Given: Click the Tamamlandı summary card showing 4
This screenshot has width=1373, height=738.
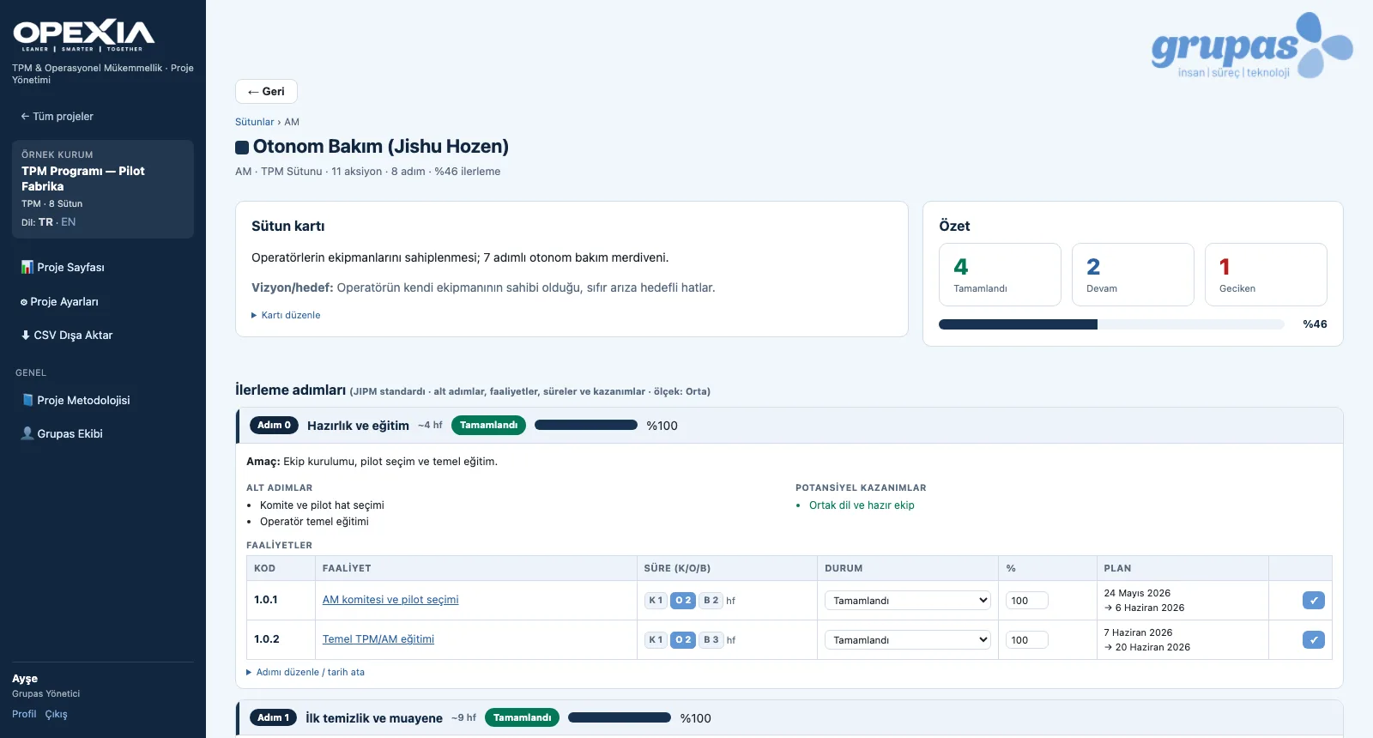Looking at the screenshot, I should (1000, 275).
